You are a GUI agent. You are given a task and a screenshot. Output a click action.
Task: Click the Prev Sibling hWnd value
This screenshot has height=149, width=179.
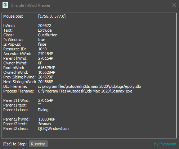(x=45, y=77)
